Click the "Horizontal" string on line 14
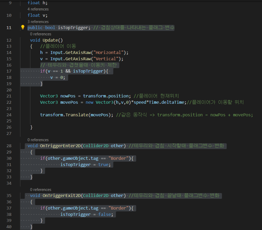 108,53
